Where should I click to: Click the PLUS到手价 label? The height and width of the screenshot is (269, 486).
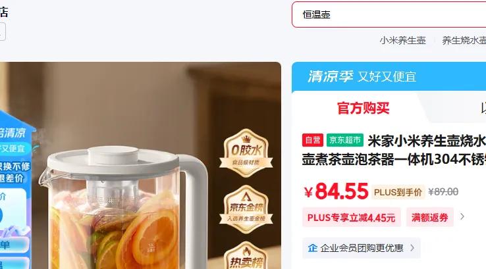[x=398, y=192]
